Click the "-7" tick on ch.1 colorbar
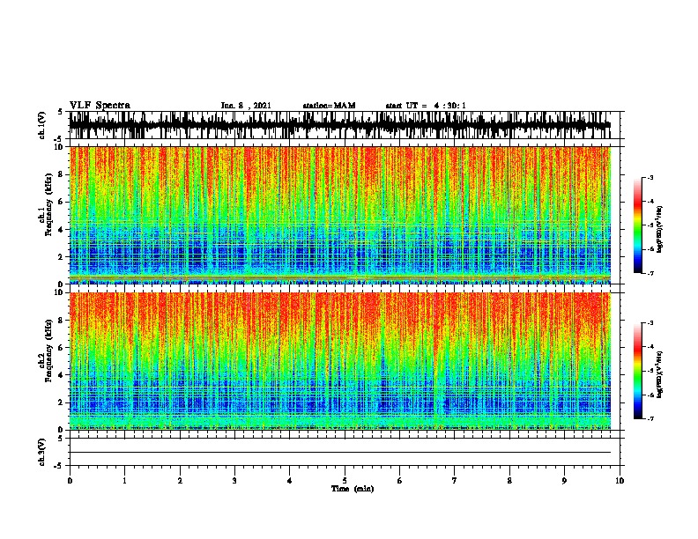The width and height of the screenshot is (698, 539). tap(650, 273)
